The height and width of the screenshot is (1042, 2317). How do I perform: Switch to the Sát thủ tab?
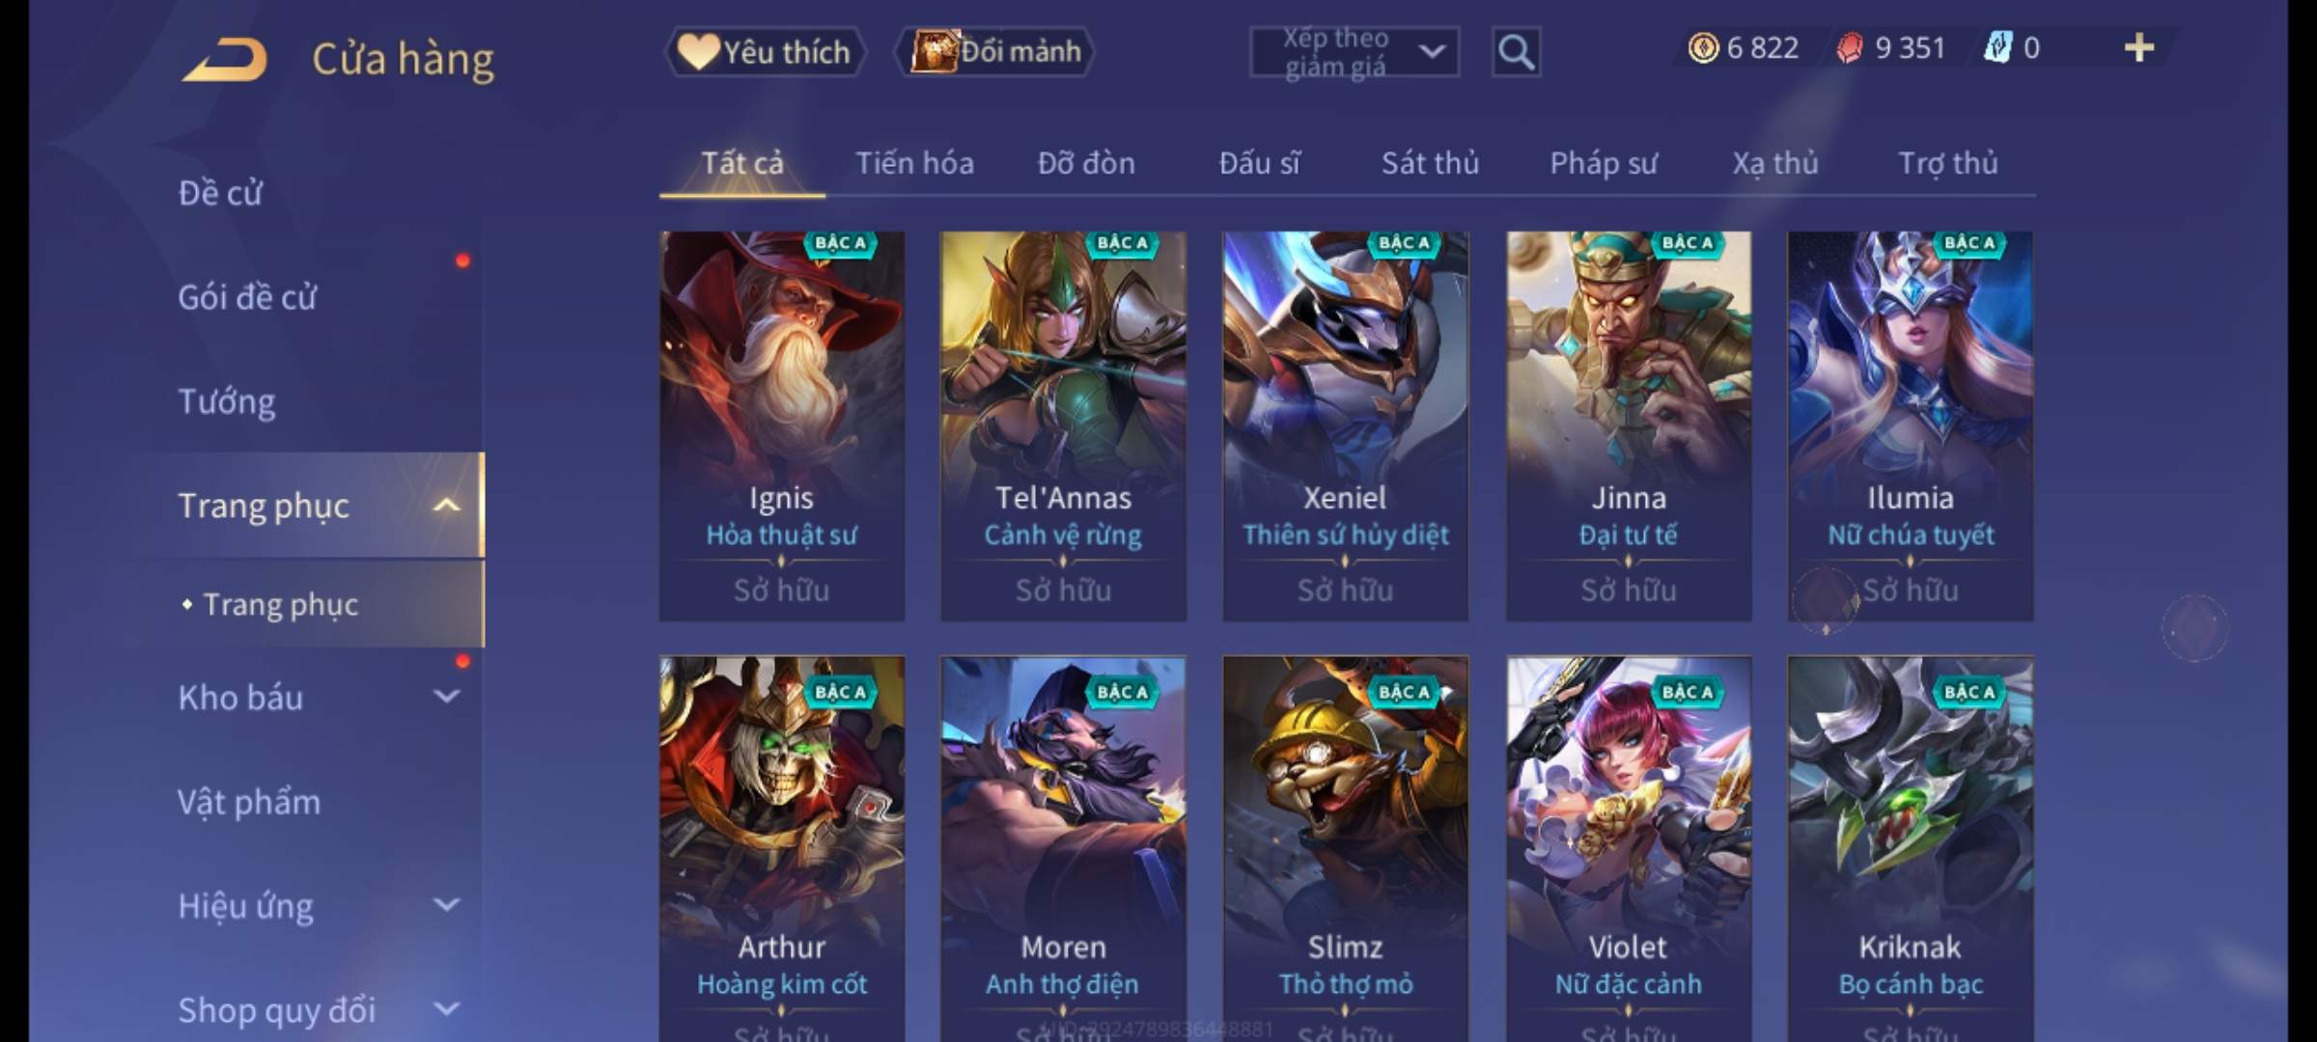1430,163
